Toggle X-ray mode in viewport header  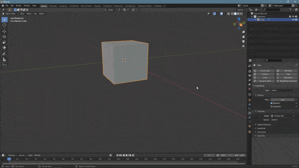click(228, 14)
